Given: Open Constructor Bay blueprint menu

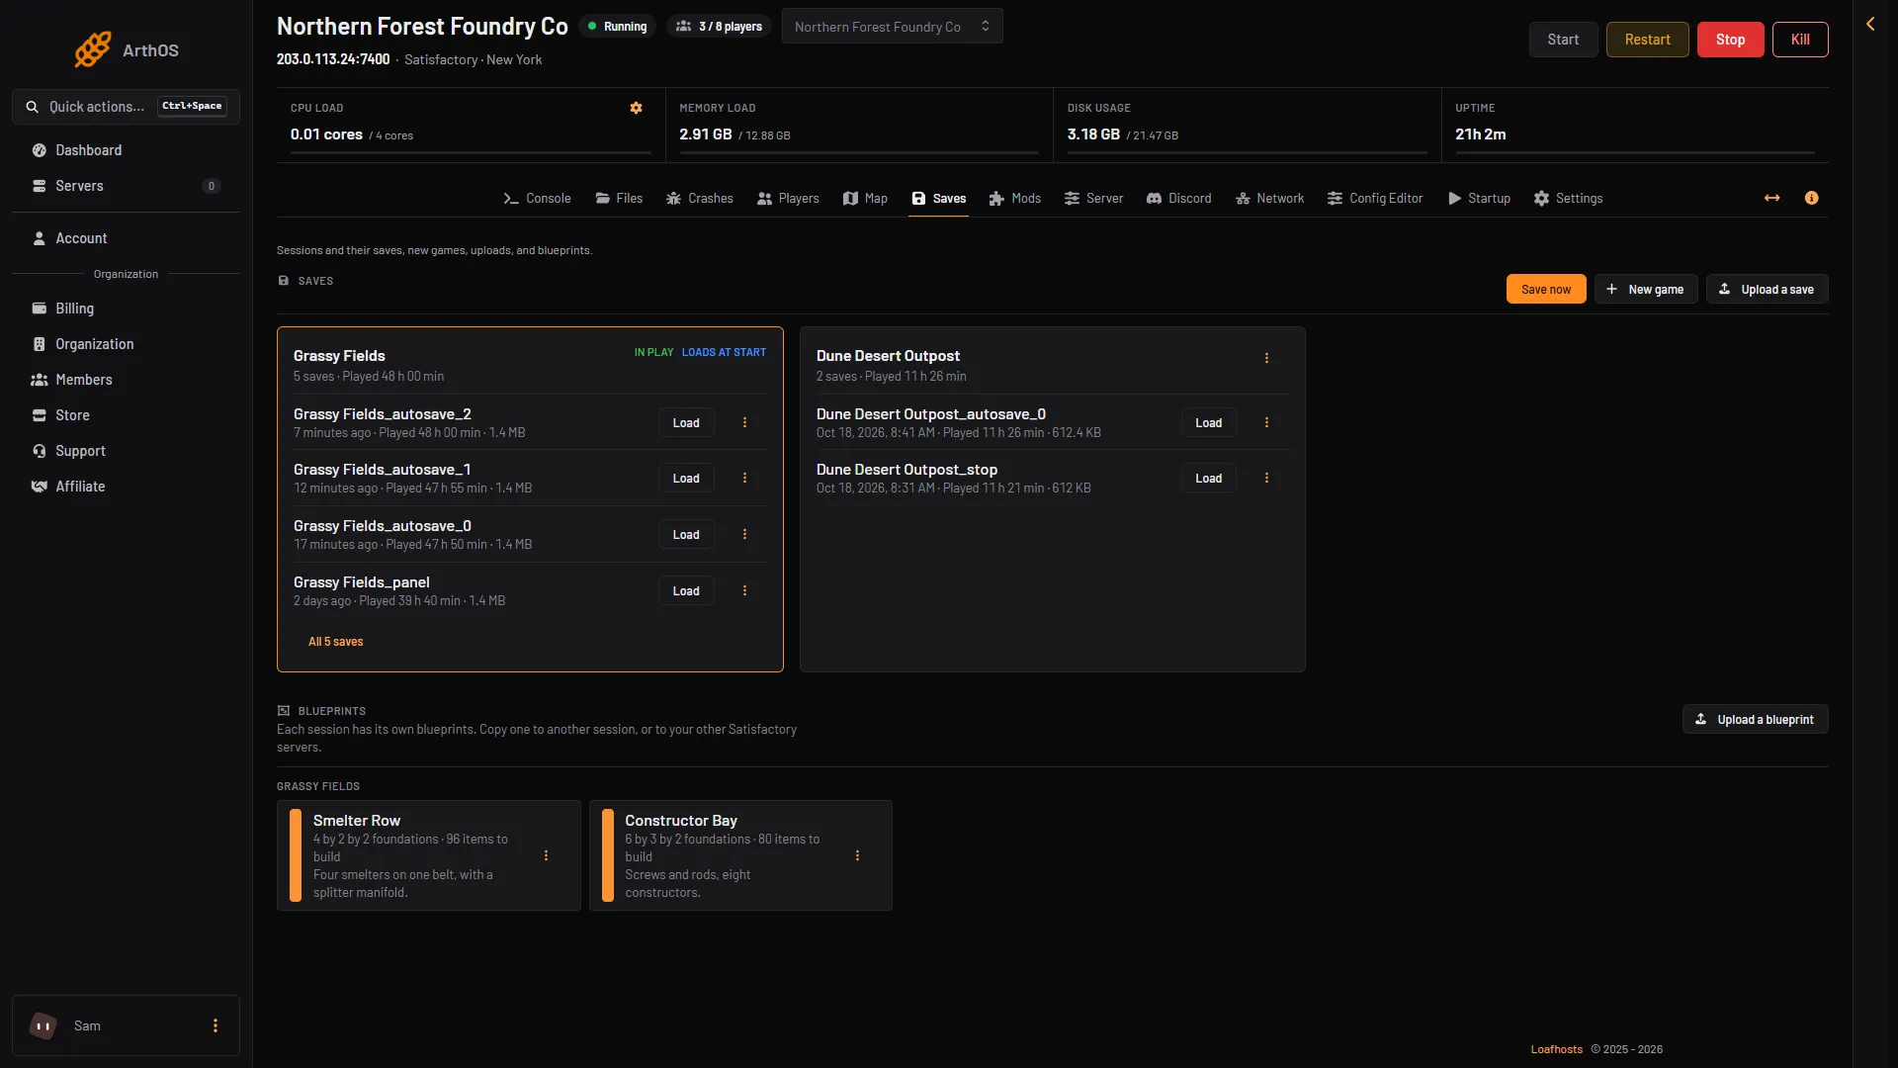Looking at the screenshot, I should pos(857,855).
